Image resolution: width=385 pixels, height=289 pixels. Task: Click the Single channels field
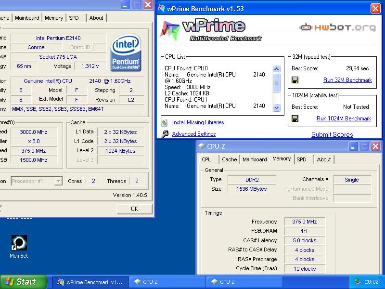(x=352, y=180)
